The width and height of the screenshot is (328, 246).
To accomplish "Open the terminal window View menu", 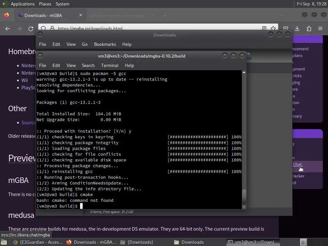I will click(x=71, y=65).
